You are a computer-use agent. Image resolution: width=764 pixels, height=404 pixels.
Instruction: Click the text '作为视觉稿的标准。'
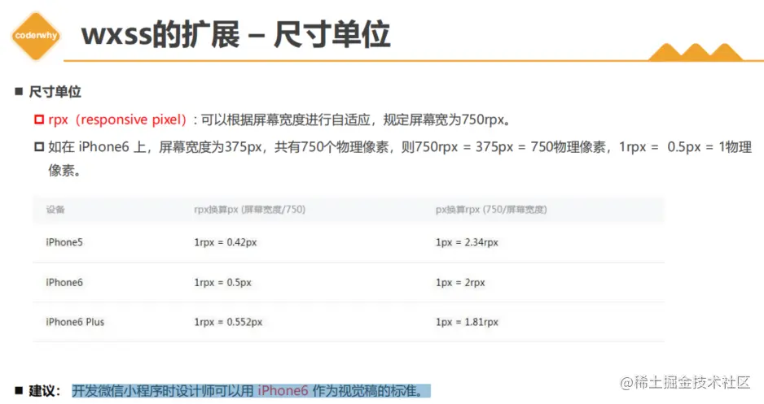tap(371, 391)
